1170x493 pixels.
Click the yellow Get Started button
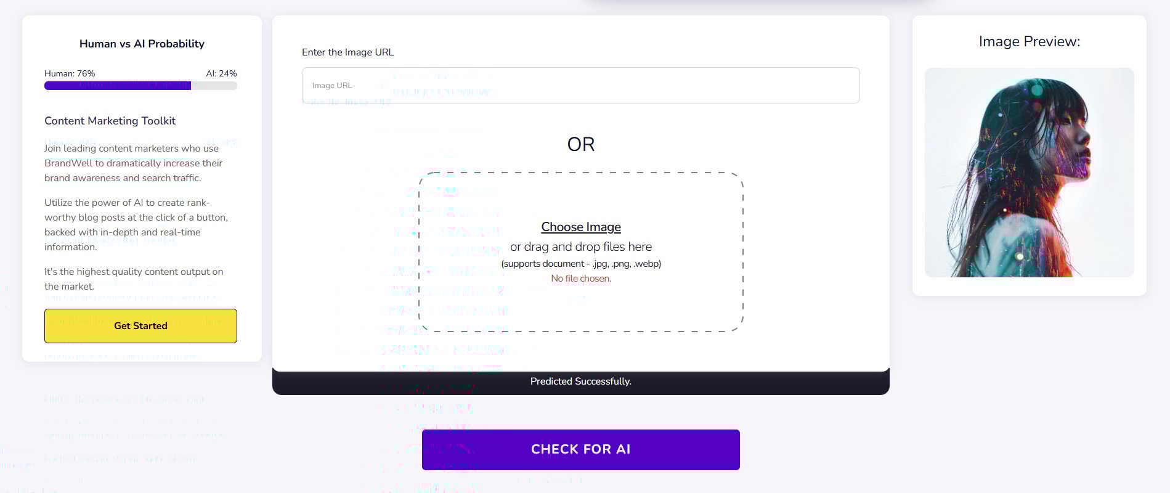pyautogui.click(x=140, y=326)
